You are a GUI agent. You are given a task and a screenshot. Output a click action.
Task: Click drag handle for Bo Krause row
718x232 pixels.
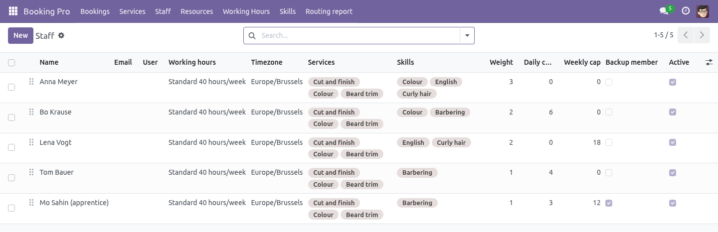(31, 112)
